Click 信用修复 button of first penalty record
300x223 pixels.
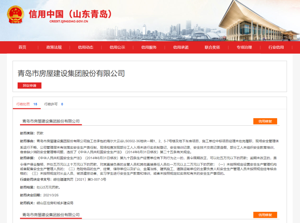point(265,121)
